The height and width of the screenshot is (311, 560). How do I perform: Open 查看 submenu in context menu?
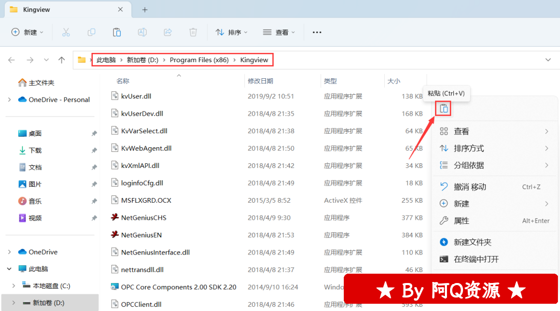pos(495,132)
